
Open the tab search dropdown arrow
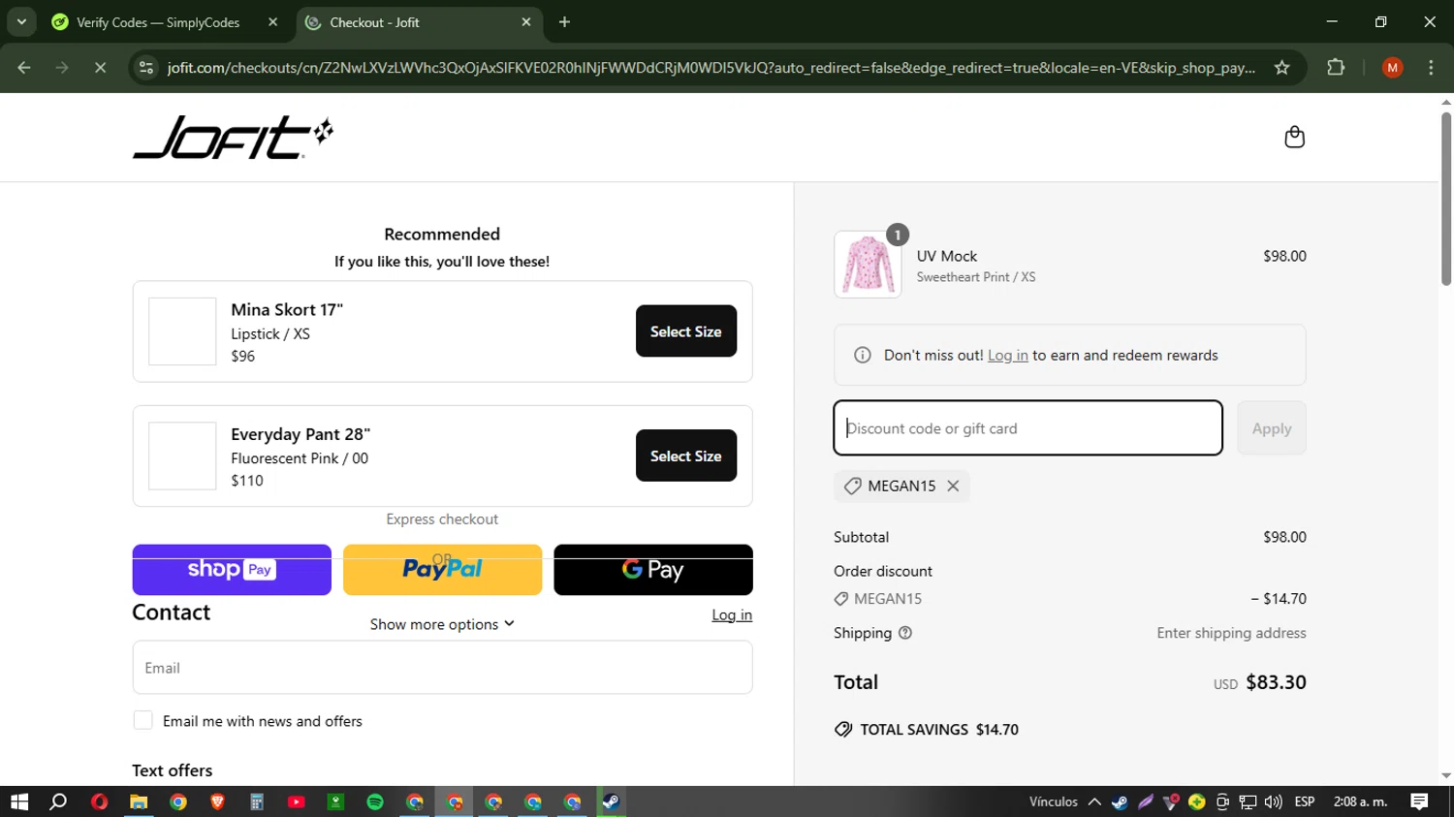[x=21, y=22]
